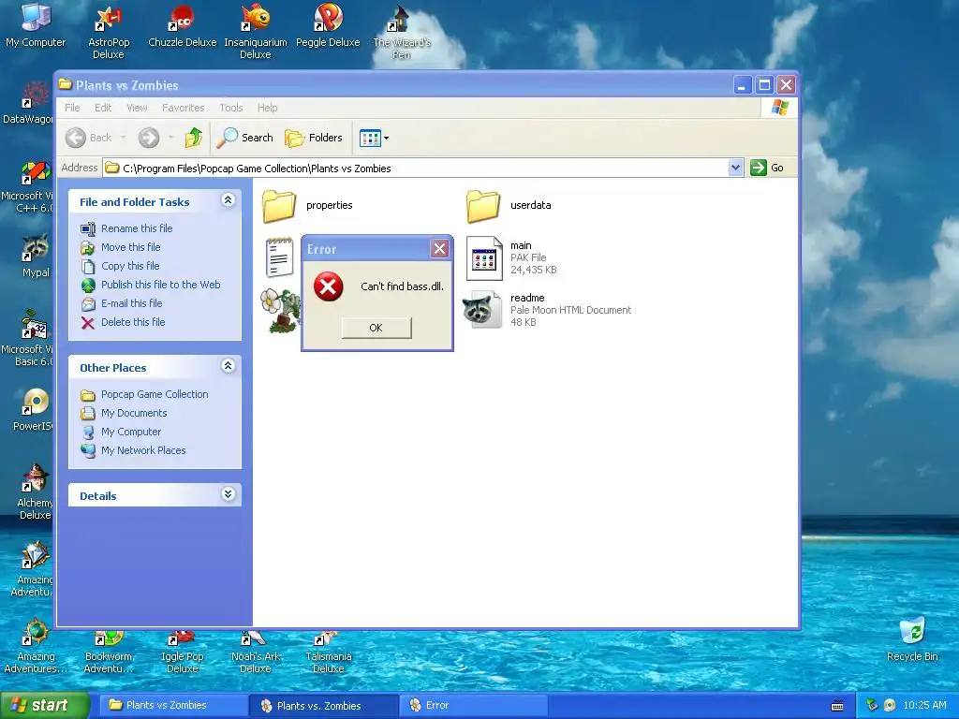The image size is (959, 719).
Task: Open the Forward history dropdown arrow
Action: click(171, 138)
